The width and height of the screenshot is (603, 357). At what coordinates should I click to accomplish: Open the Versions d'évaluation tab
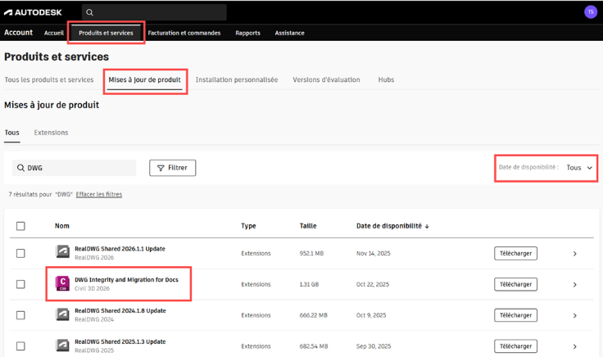point(327,79)
